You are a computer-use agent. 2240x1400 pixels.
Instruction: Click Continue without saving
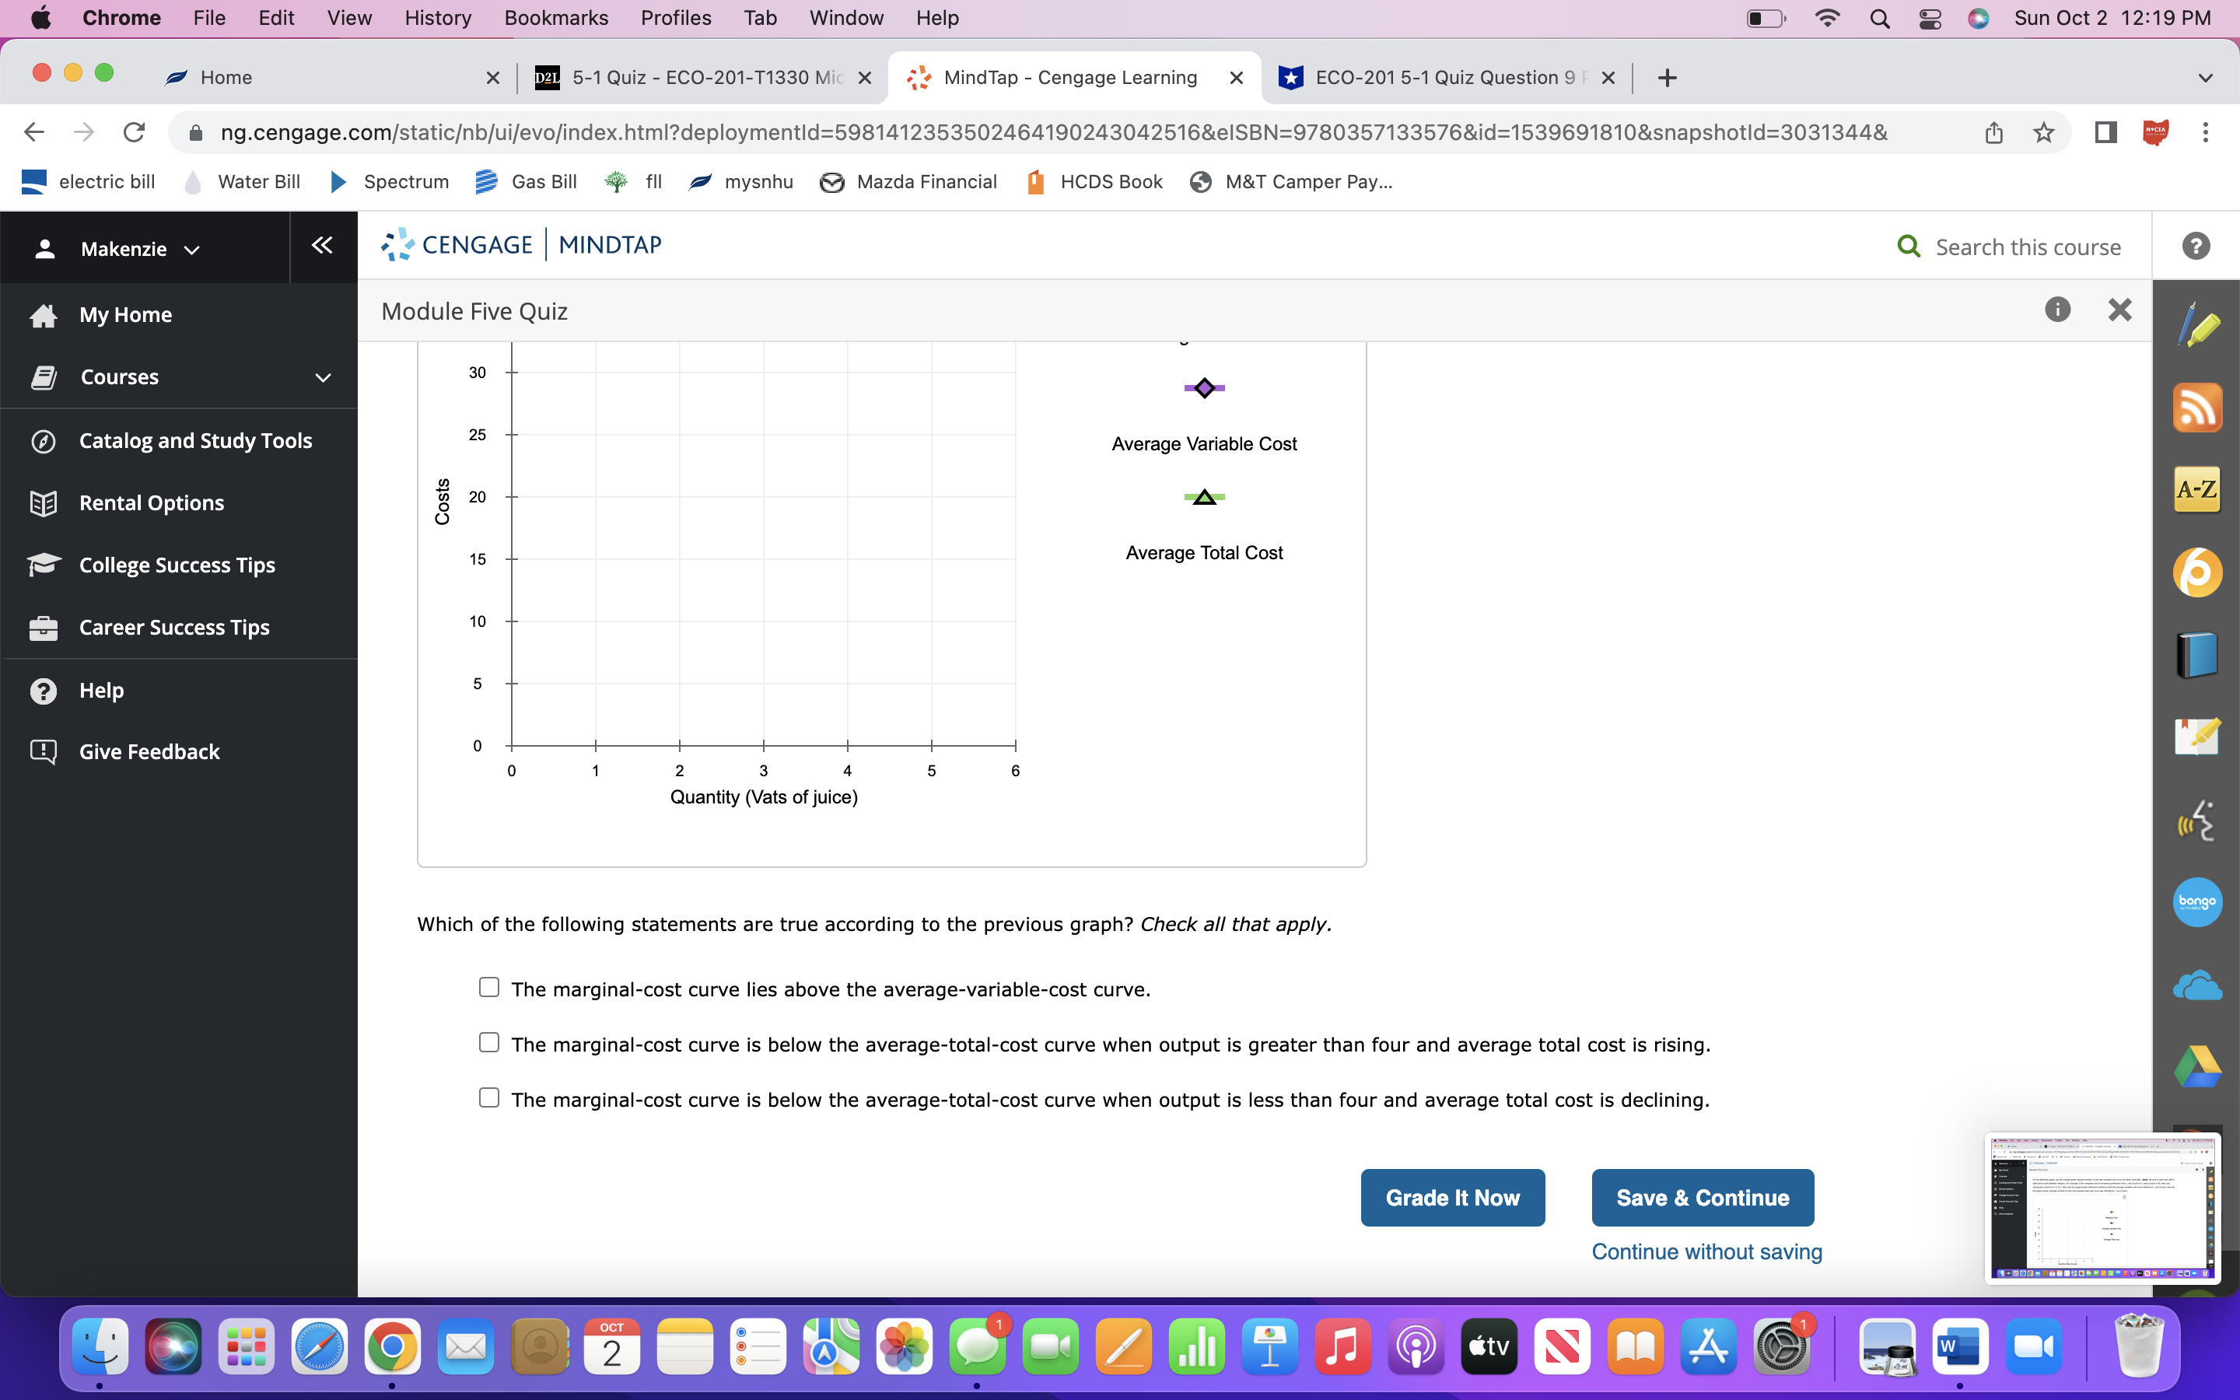click(x=1706, y=1251)
